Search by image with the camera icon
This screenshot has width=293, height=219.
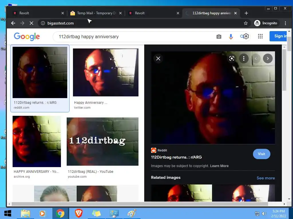(219, 37)
